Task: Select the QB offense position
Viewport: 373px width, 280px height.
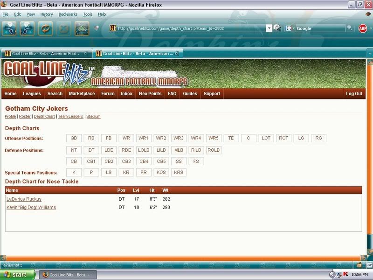Action: click(x=74, y=138)
